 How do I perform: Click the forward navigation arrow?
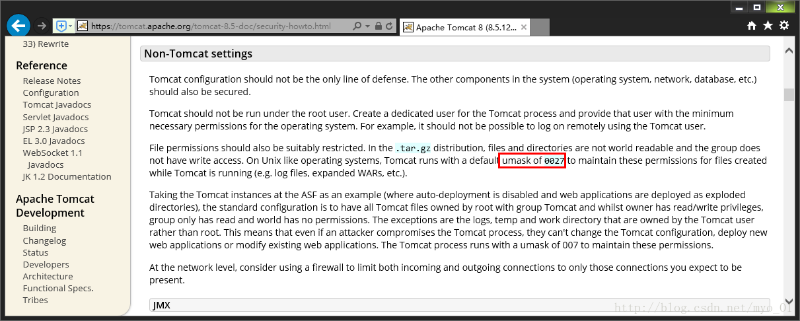pos(42,26)
